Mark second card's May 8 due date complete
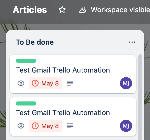This screenshot has width=150, height=140. click(45, 126)
